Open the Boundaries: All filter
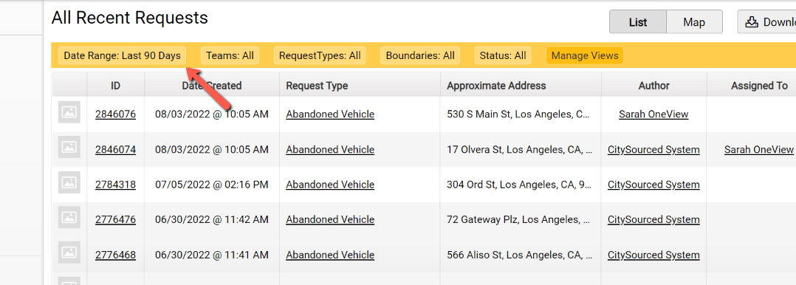Image resolution: width=796 pixels, height=285 pixels. point(420,55)
